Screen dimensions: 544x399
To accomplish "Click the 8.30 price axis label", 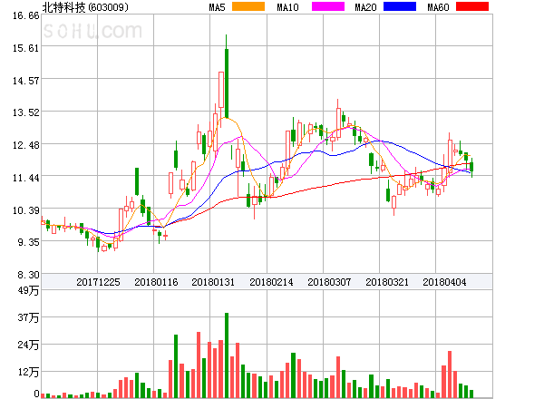I will click(x=28, y=275).
